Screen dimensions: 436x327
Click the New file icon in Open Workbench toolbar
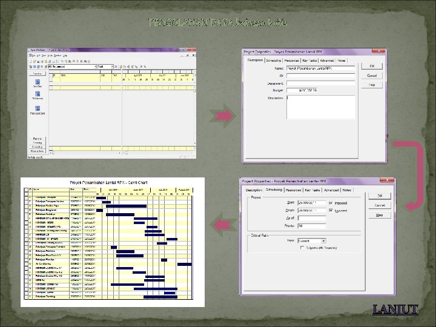click(x=31, y=61)
